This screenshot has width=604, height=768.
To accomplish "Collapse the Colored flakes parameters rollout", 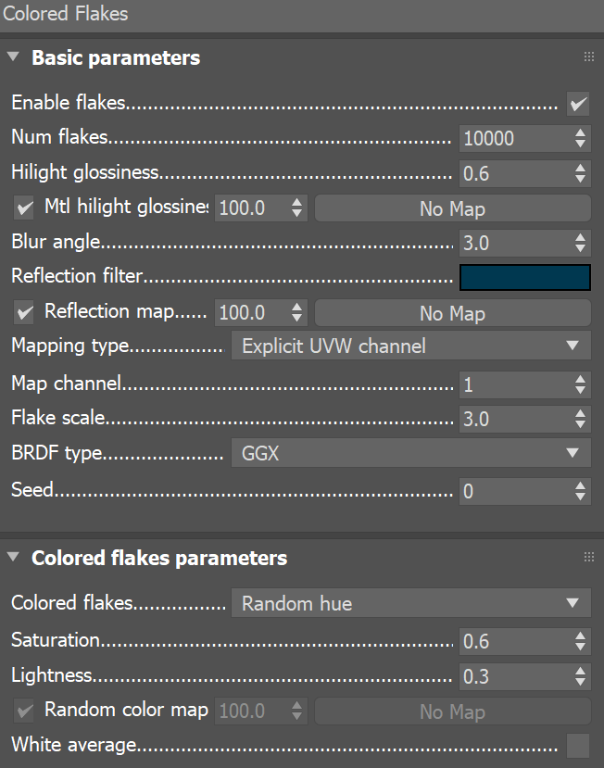I will click(x=12, y=557).
